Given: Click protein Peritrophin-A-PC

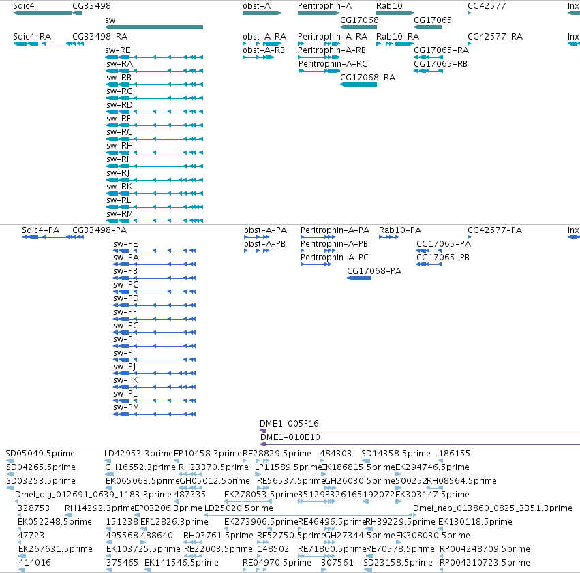Looking at the screenshot, I should point(316,264).
